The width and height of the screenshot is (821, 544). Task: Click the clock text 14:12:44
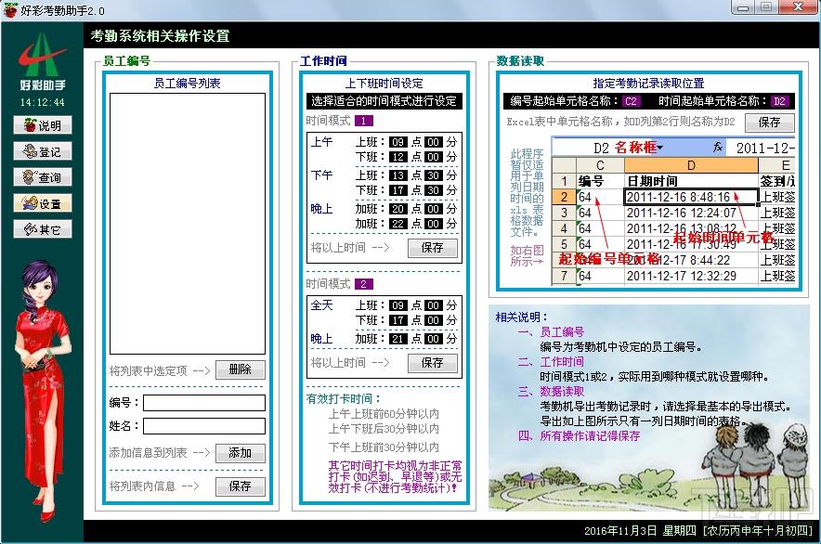pos(43,103)
